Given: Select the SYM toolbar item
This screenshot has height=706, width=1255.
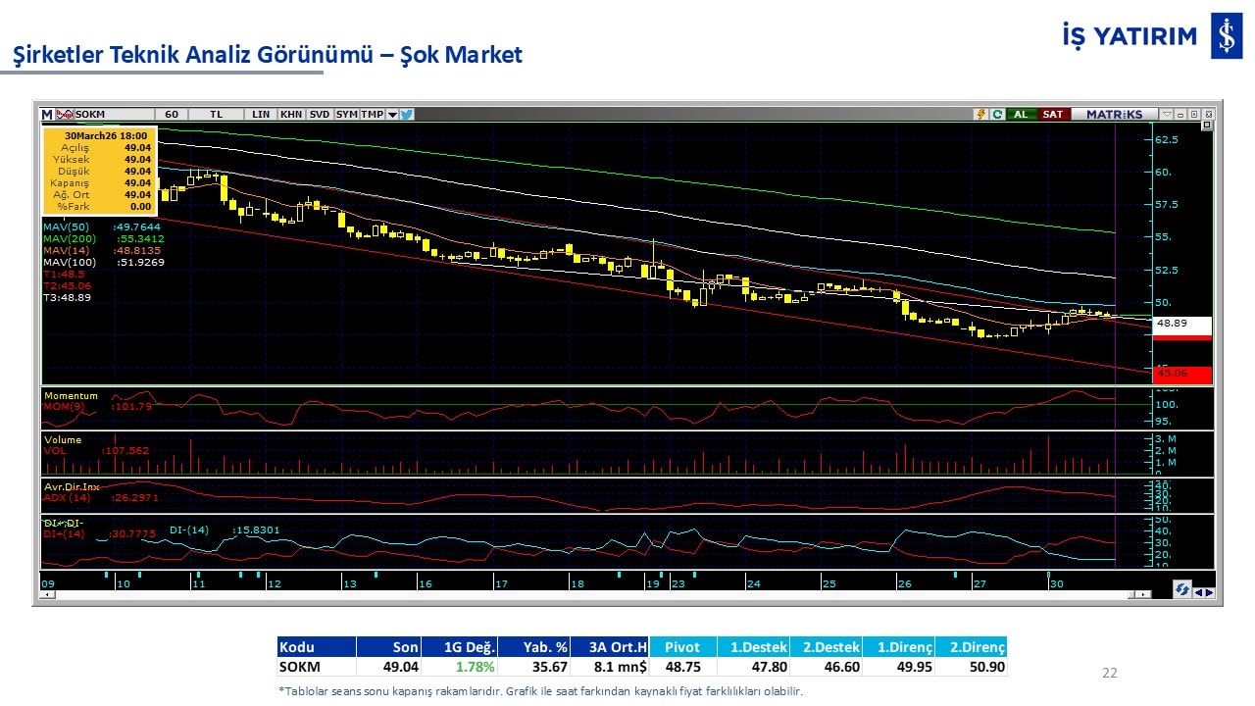Looking at the screenshot, I should pyautogui.click(x=347, y=115).
